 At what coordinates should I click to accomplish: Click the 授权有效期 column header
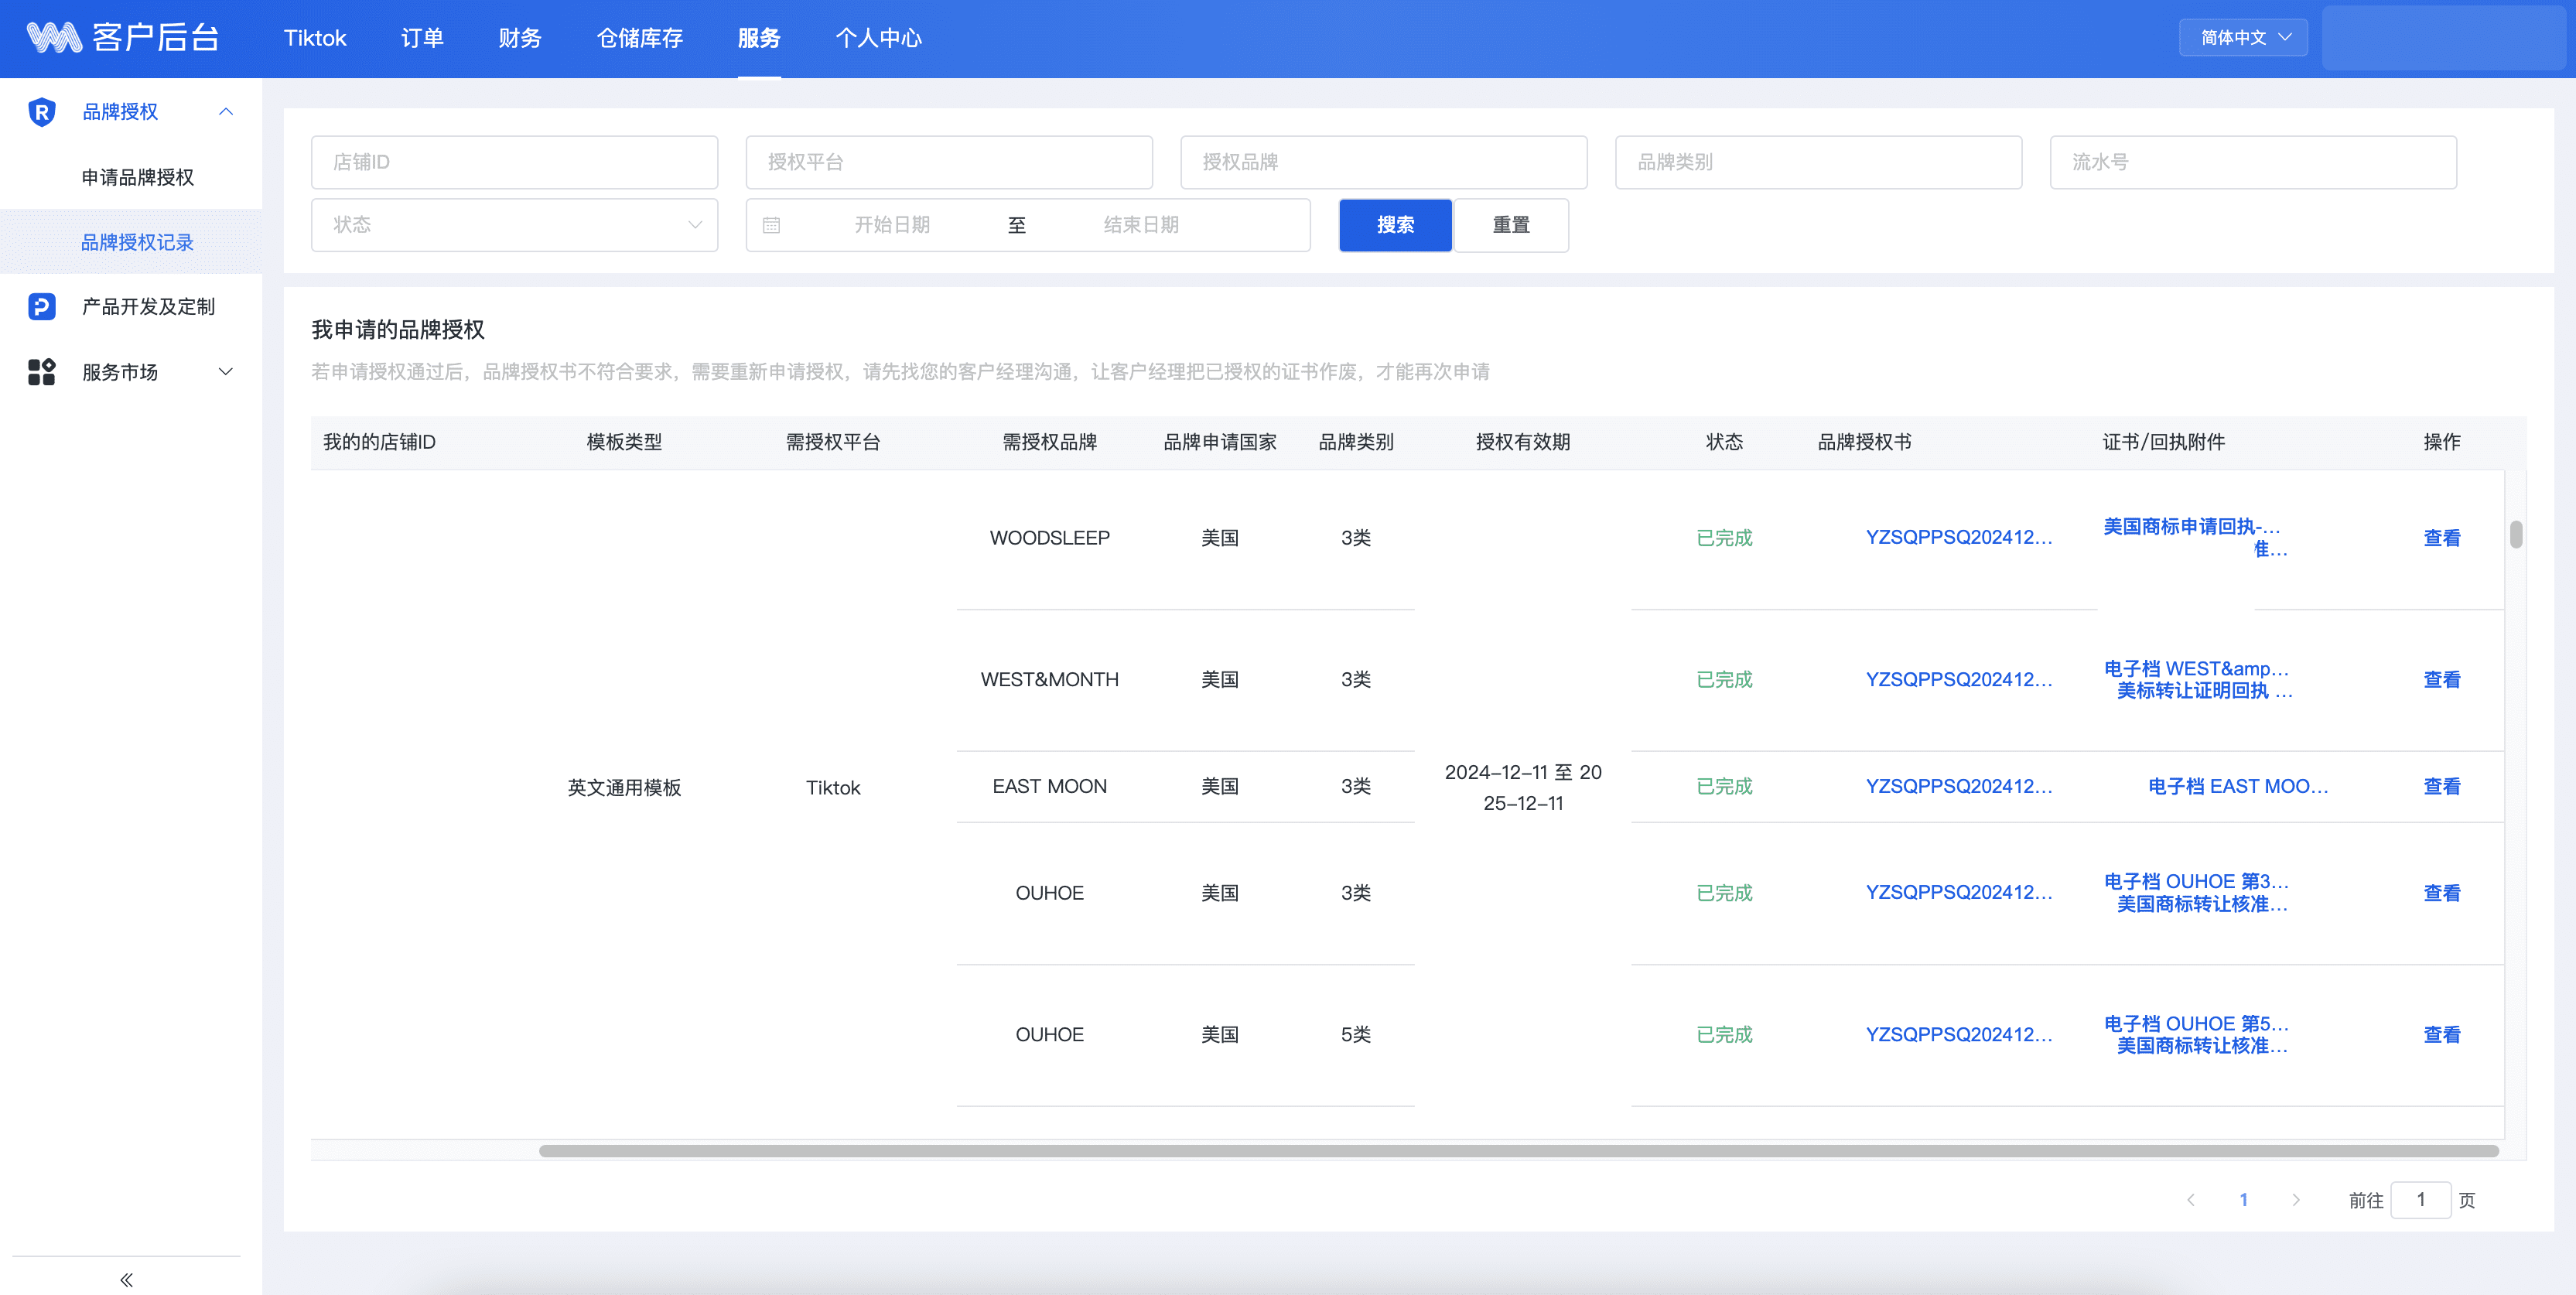pos(1523,442)
